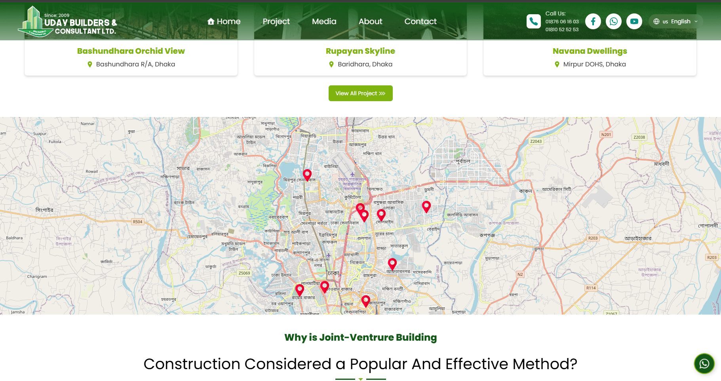The width and height of the screenshot is (721, 381).
Task: Click the R504 road label on map
Action: tap(137, 222)
